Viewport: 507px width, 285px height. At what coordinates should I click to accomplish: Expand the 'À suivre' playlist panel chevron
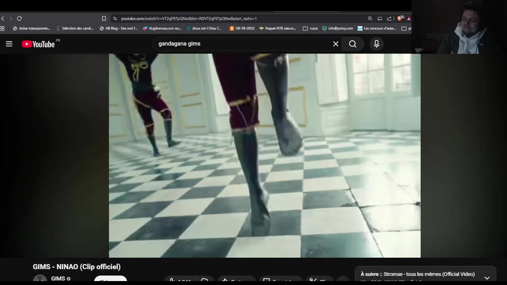[x=487, y=278]
